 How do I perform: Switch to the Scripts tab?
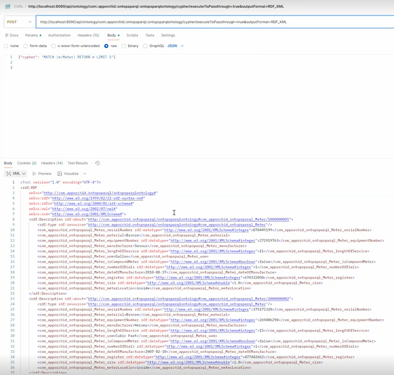[132, 35]
